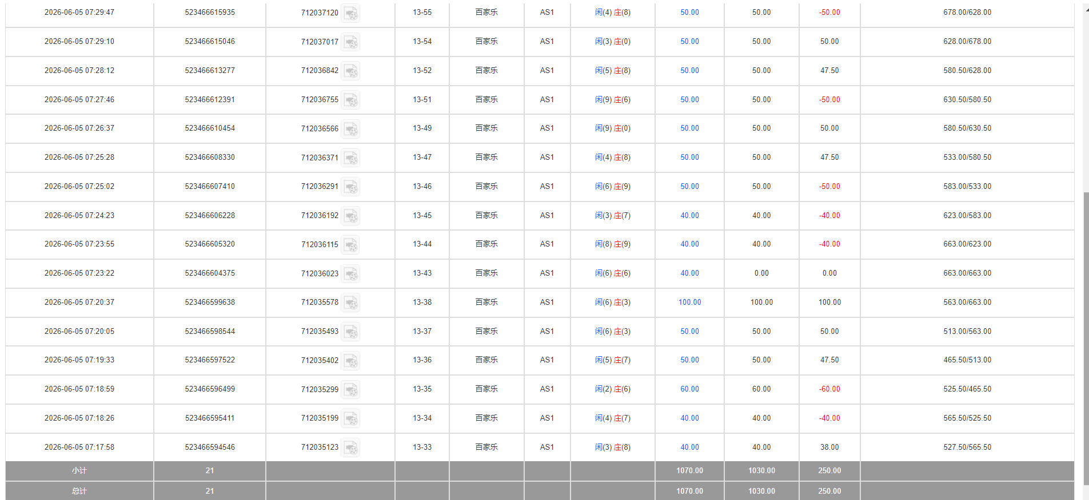Open video replay icon for round 712036192
This screenshot has width=1089, height=500.
coord(350,216)
